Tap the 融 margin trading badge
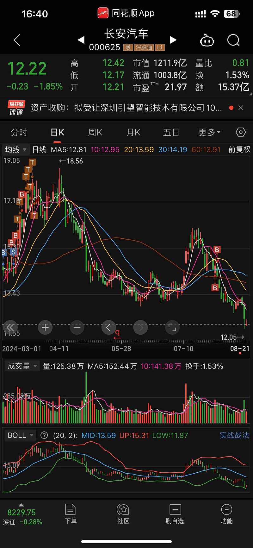This screenshot has height=548, width=253. pos(128,47)
